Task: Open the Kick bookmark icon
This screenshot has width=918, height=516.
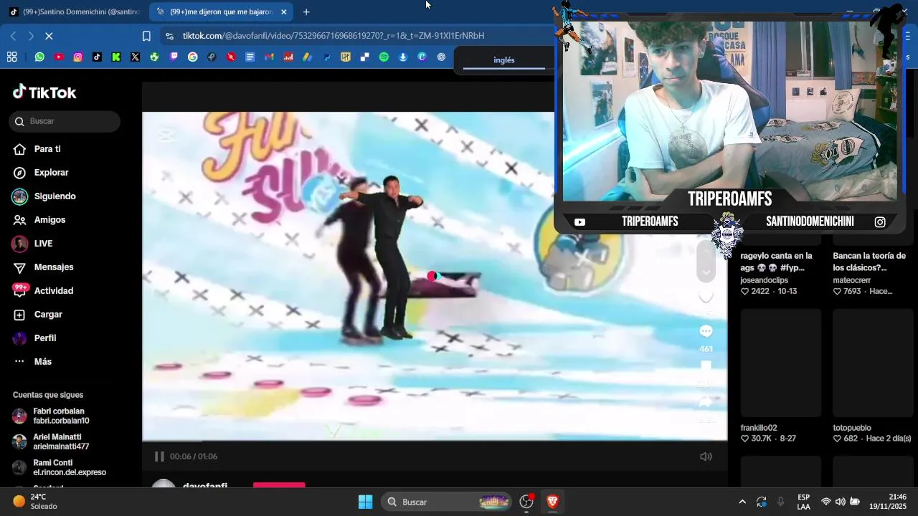Action: (x=116, y=57)
